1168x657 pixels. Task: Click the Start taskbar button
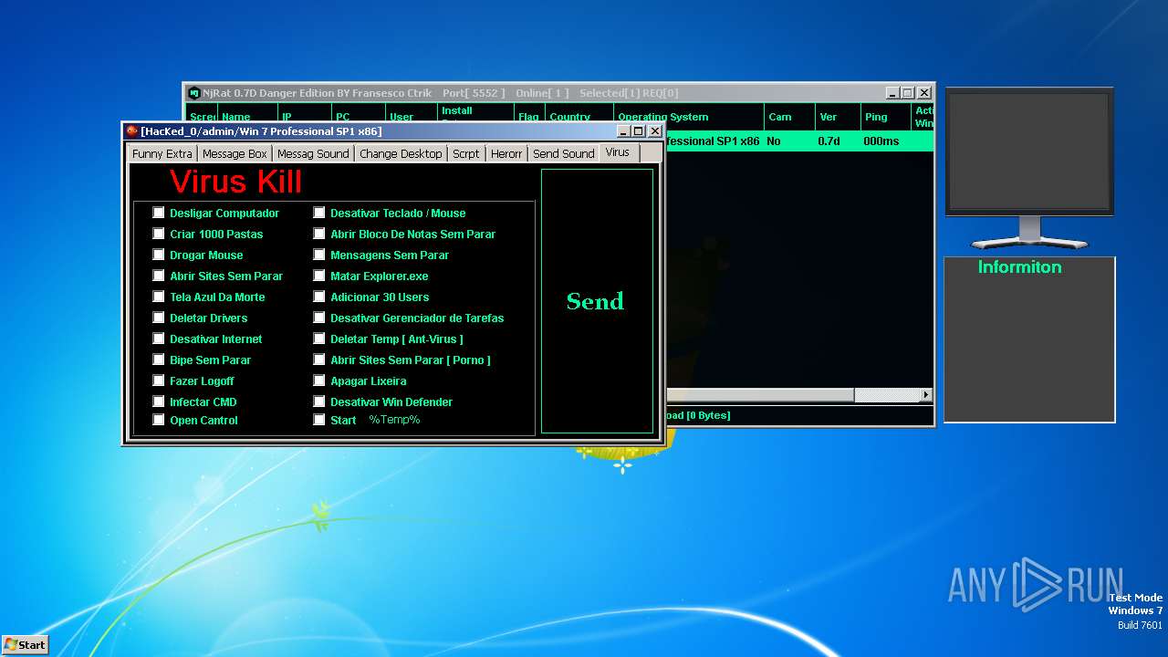click(26, 644)
